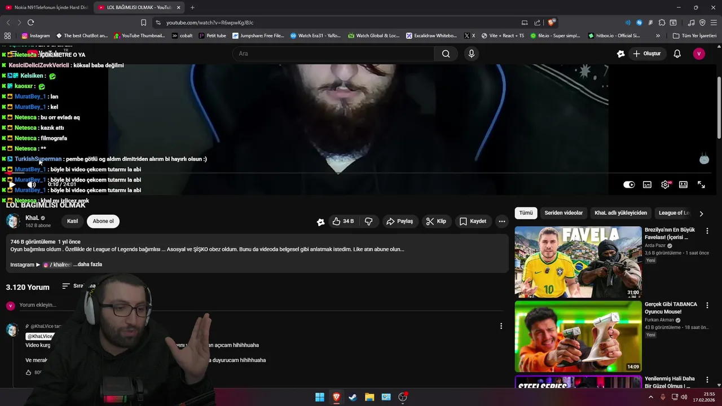Open the pinned comment three-dot menu

pos(501,326)
